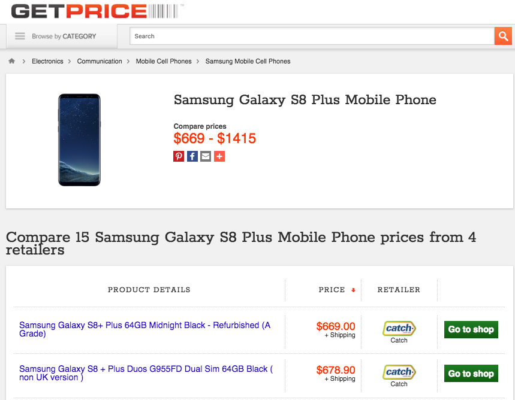Focus the Search input field

[x=312, y=37]
